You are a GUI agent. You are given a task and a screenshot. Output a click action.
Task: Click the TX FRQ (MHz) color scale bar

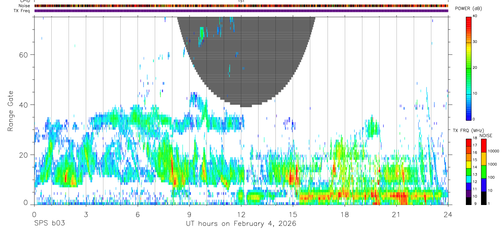(468, 171)
